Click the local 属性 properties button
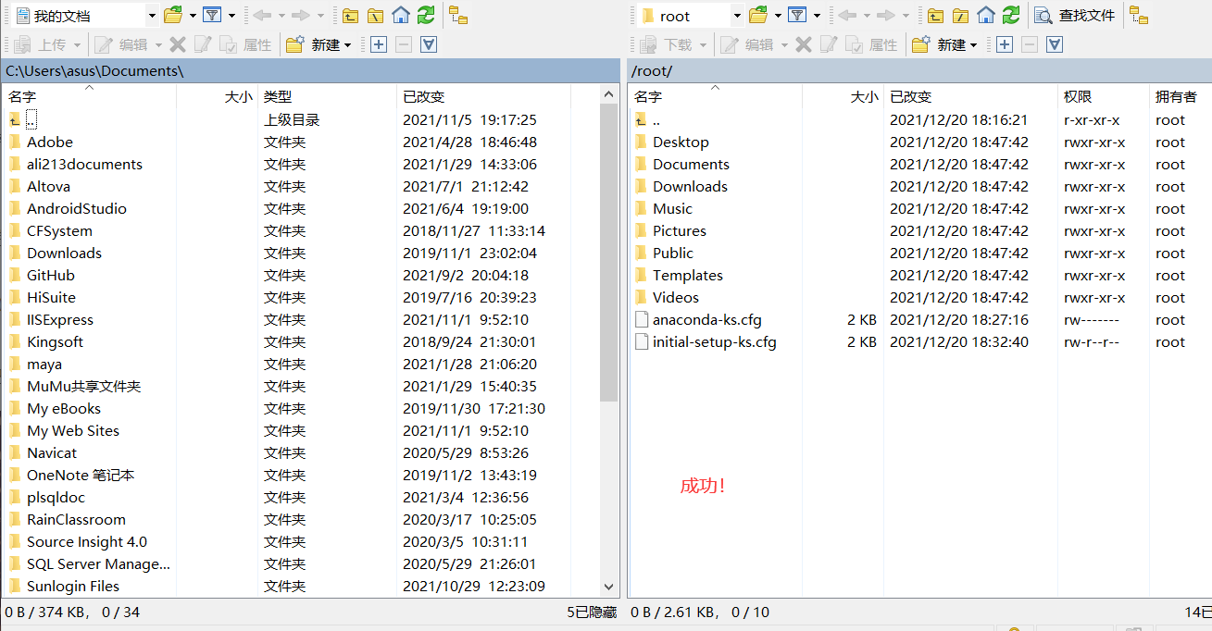1212x631 pixels. 245,44
